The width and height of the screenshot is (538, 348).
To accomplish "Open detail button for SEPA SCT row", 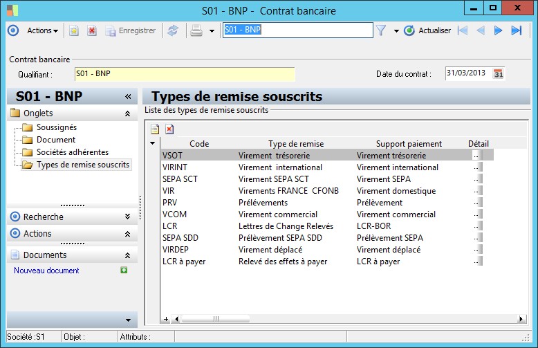I will [476, 179].
